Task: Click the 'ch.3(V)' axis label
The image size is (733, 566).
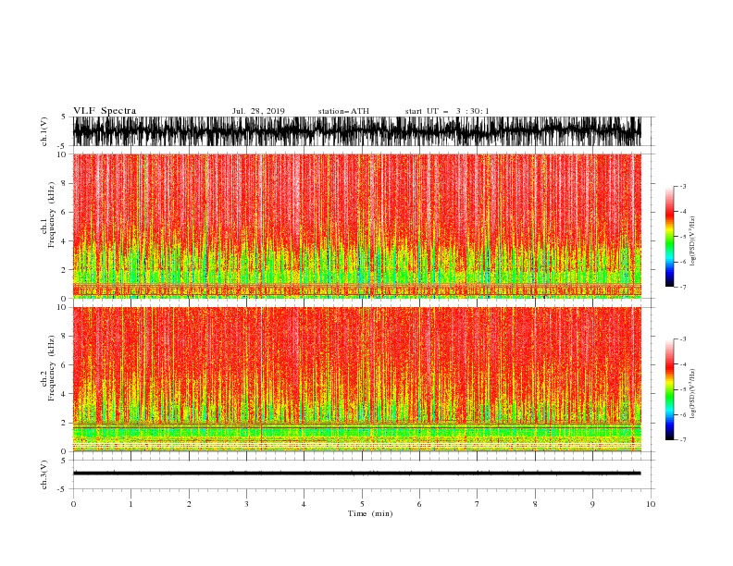Action: pos(44,474)
